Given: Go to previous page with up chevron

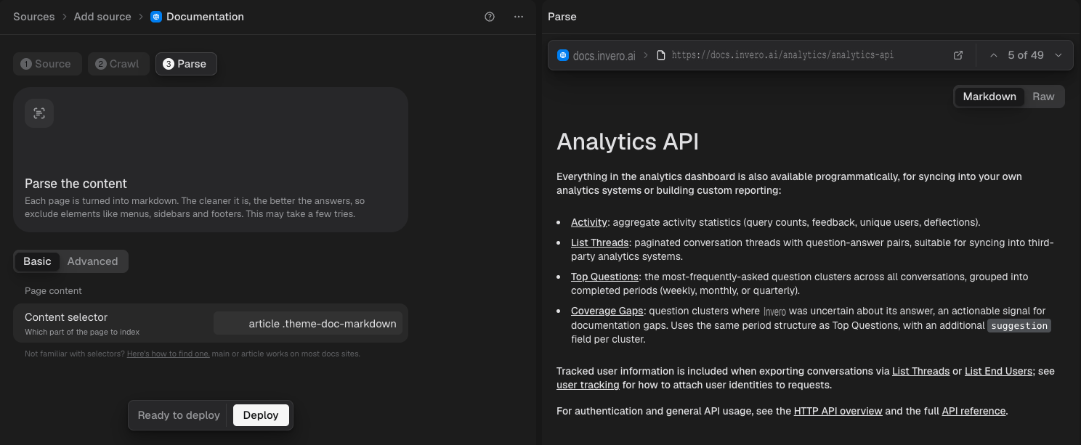Looking at the screenshot, I should (x=993, y=55).
